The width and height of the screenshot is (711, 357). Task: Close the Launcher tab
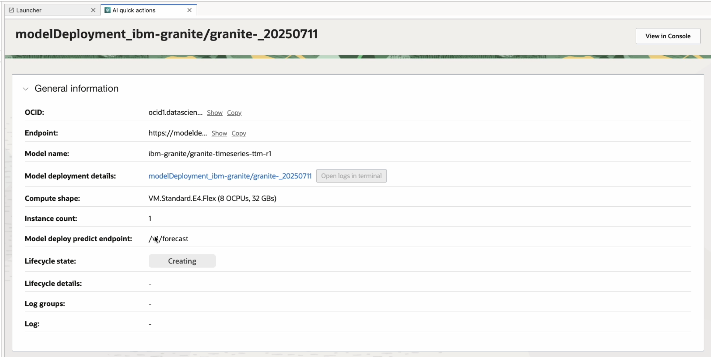coord(93,10)
